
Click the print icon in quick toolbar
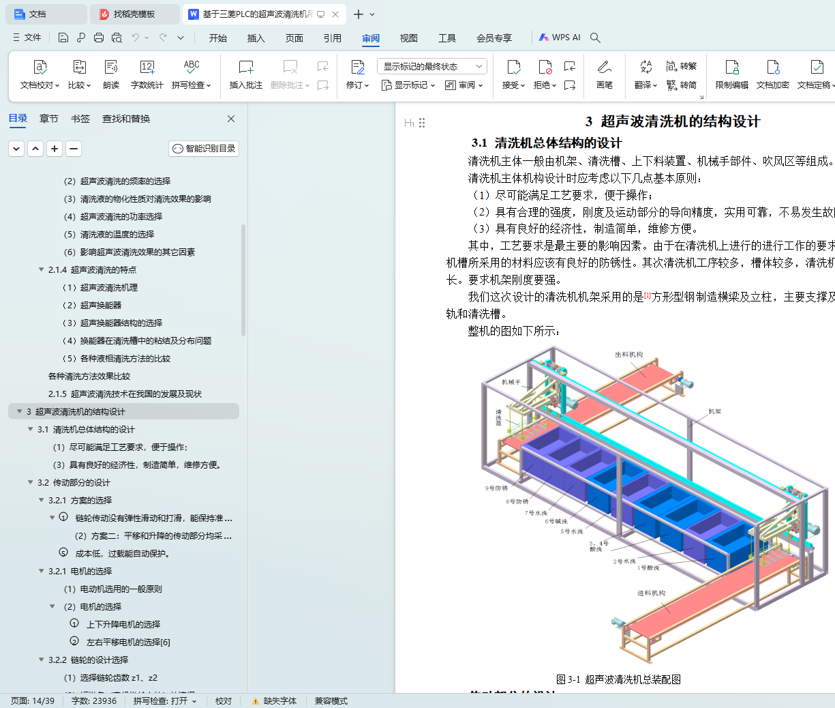pyautogui.click(x=99, y=38)
